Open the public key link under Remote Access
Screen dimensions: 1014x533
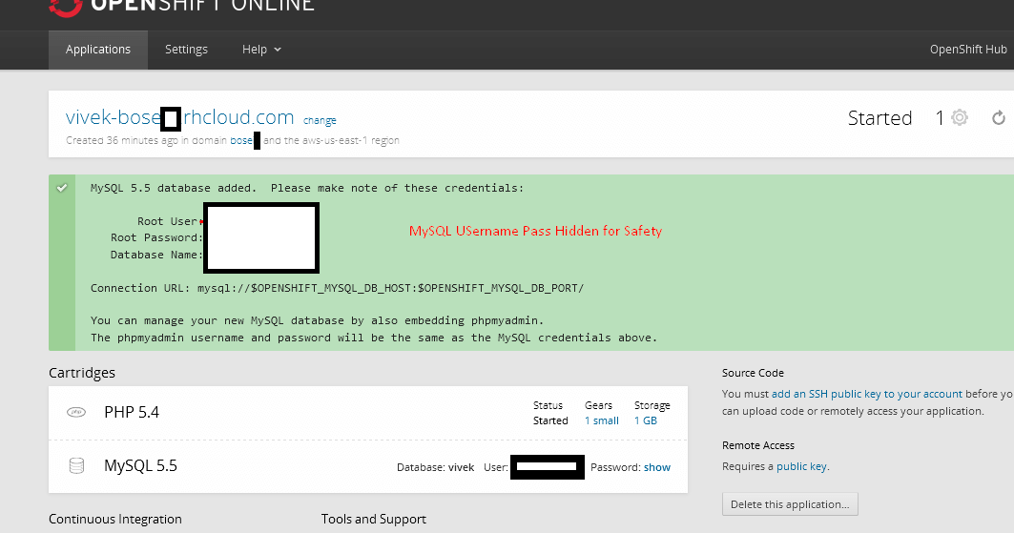[x=801, y=466]
